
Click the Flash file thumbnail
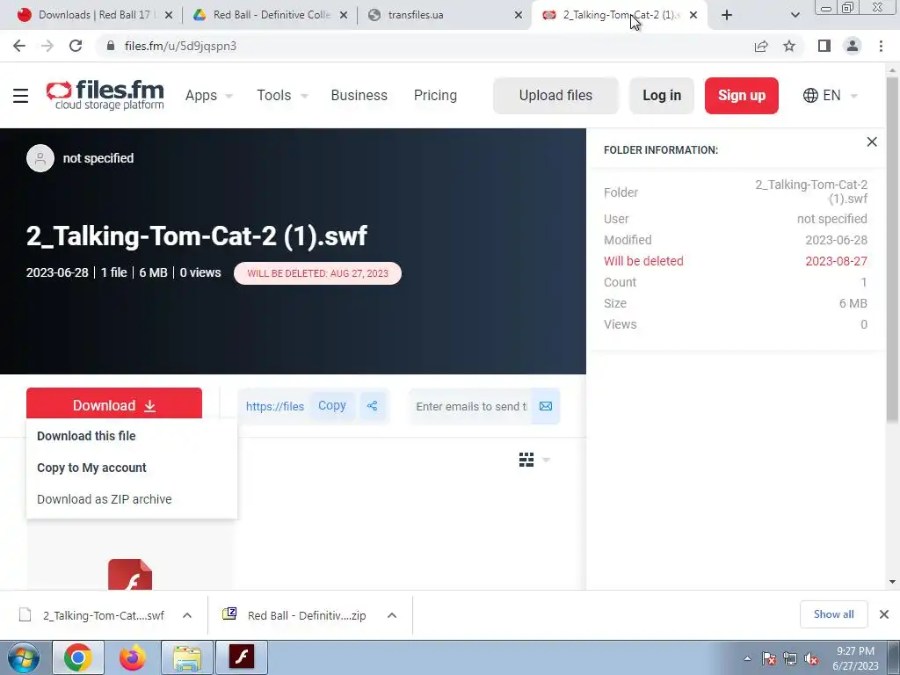coord(130,575)
